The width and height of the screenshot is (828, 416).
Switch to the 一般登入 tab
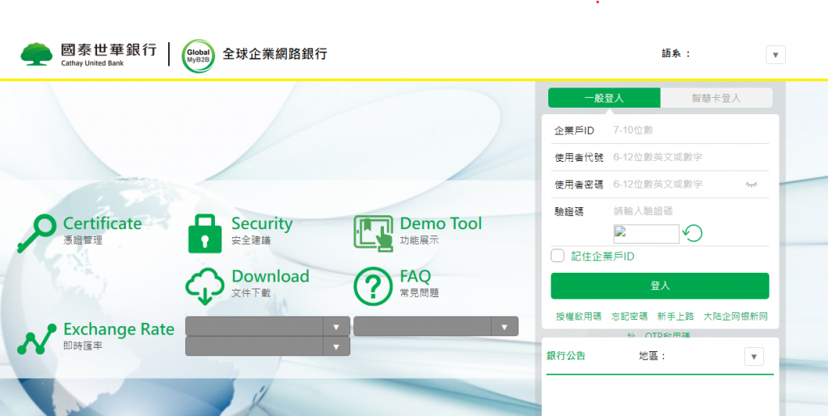604,98
